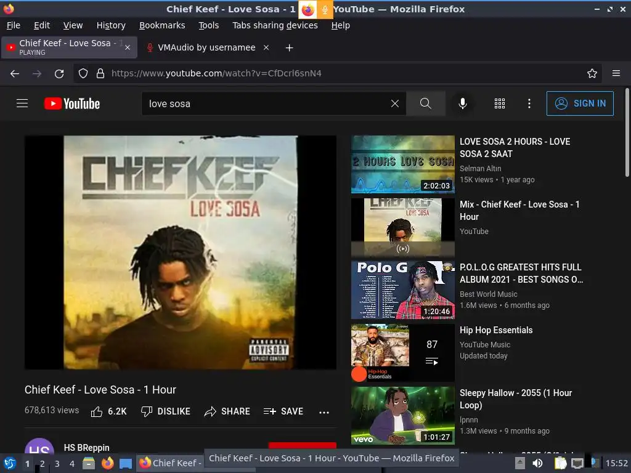Click the 15:52 taskbar clock

pos(616,463)
